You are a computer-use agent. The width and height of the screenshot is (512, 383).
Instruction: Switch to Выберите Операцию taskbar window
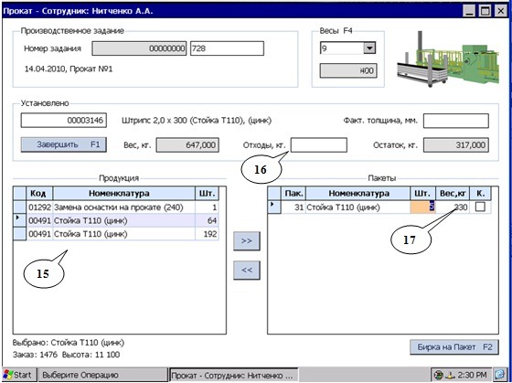102,375
